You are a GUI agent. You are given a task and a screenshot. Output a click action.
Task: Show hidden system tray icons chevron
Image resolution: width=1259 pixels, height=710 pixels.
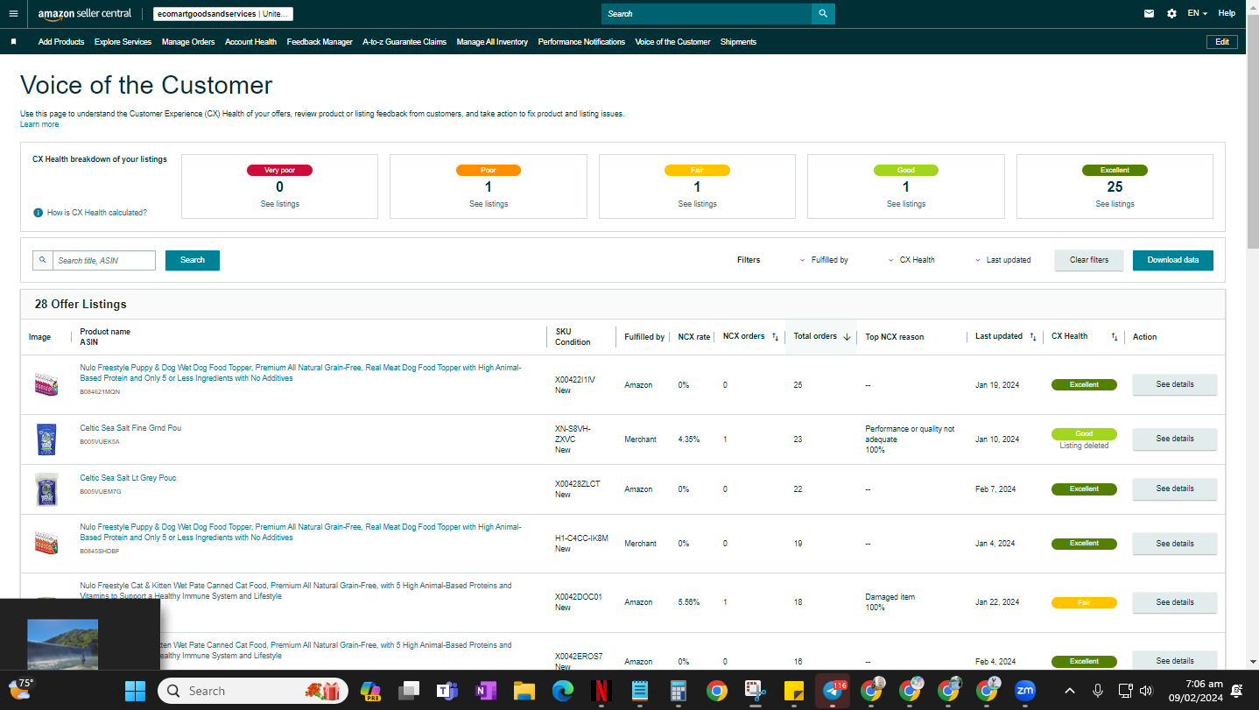click(x=1070, y=691)
